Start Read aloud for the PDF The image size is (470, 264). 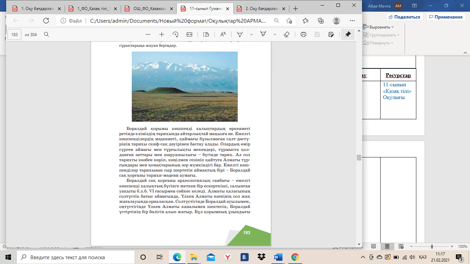click(223, 34)
